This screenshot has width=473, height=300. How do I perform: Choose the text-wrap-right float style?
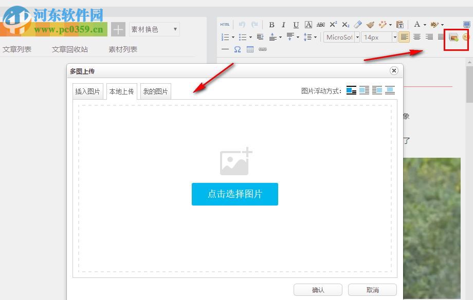(365, 90)
